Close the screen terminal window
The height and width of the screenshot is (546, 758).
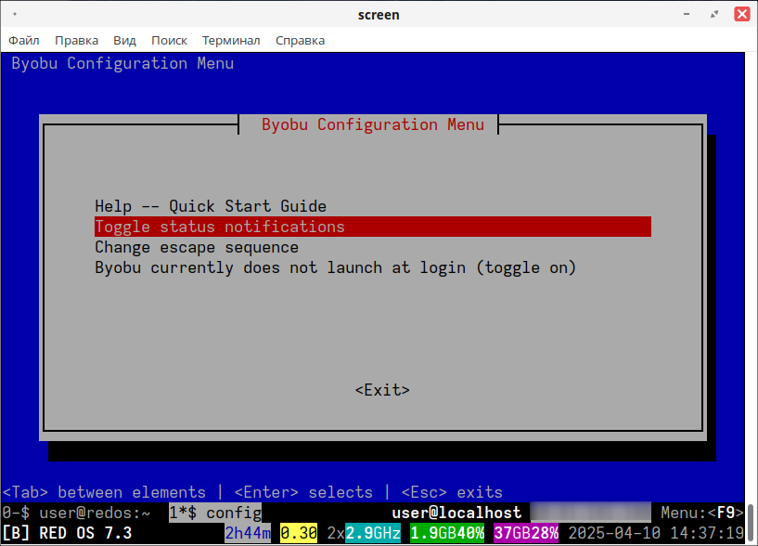click(741, 14)
